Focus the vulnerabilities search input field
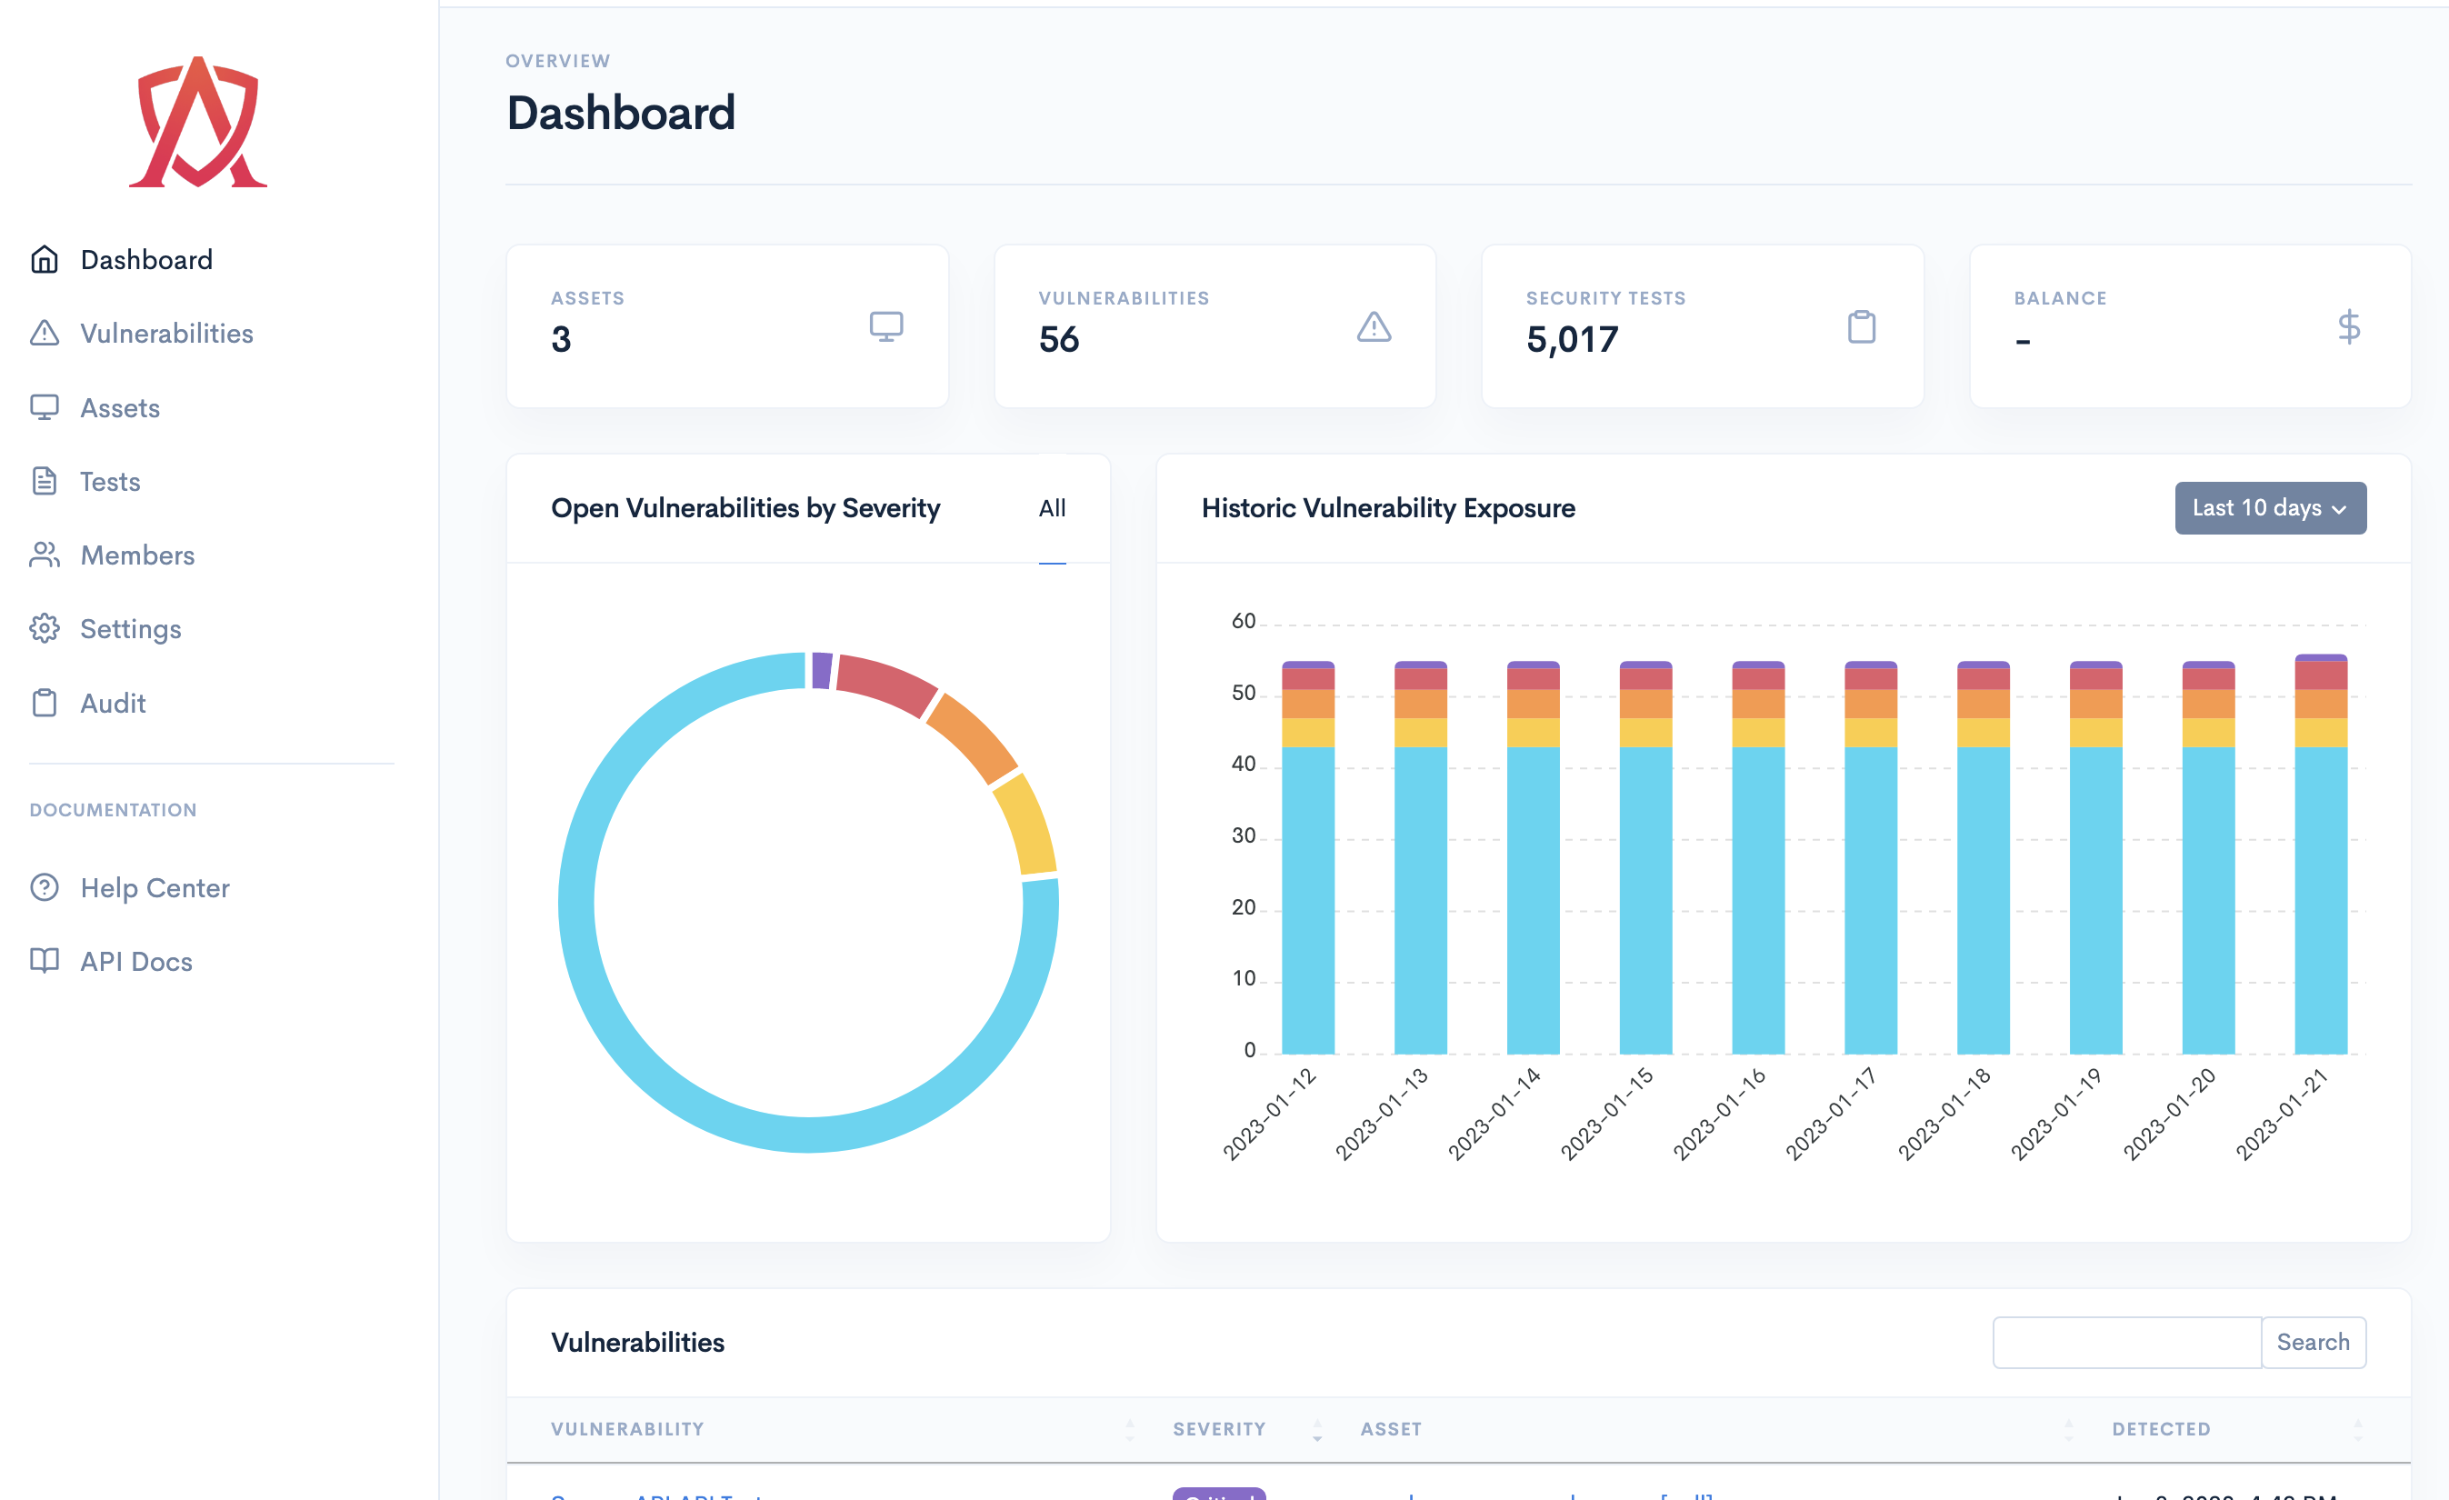 [2127, 1342]
